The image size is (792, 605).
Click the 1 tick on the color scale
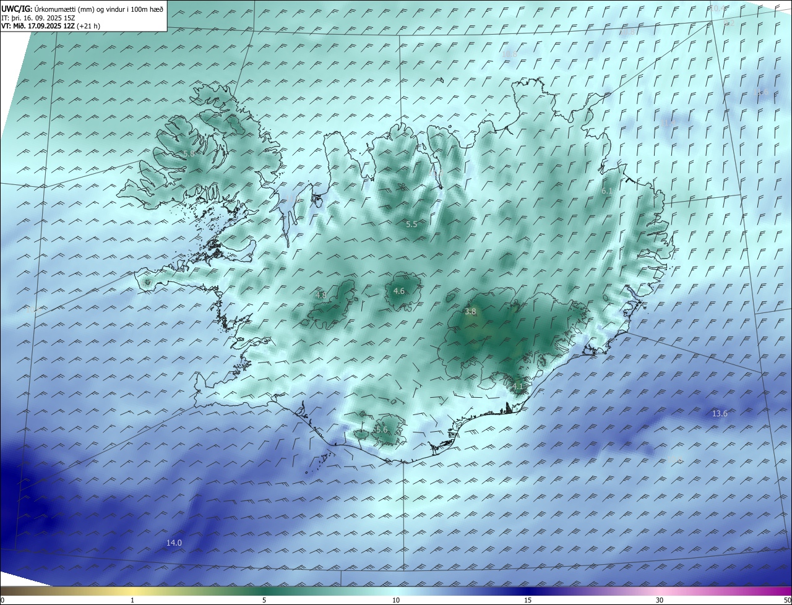tap(132, 600)
